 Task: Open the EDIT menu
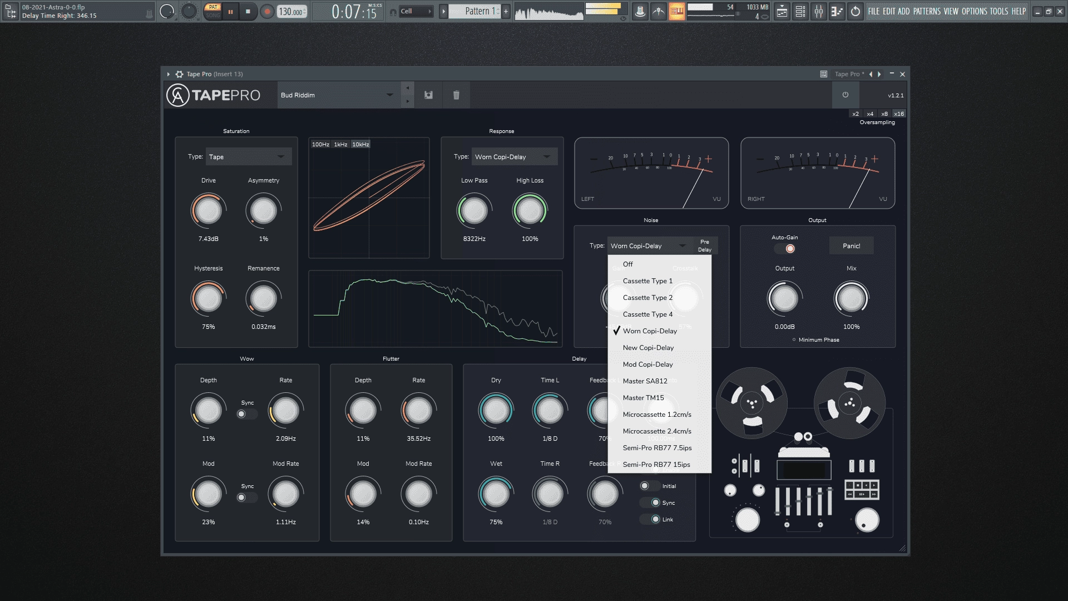tap(889, 11)
